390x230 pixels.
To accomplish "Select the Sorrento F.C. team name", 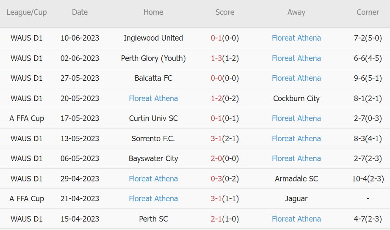I will (153, 139).
